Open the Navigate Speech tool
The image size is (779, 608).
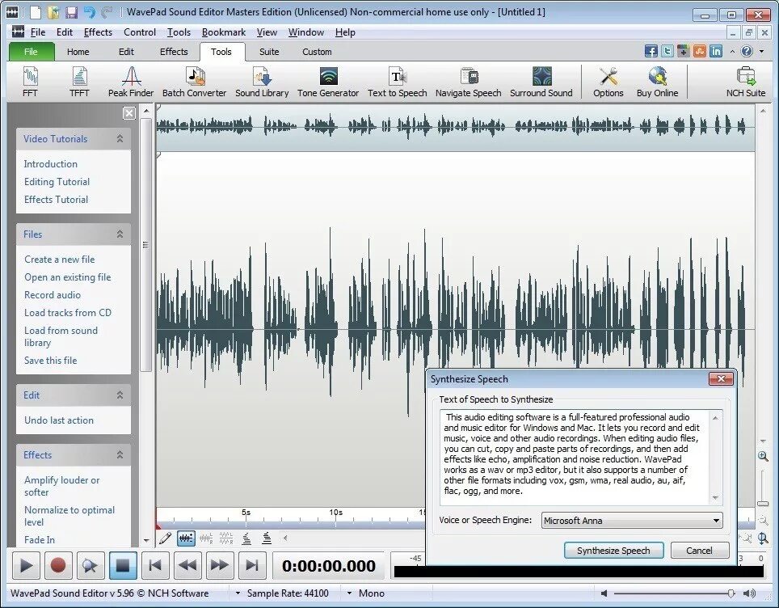(468, 82)
